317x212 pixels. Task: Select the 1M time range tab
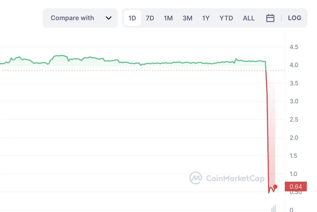pos(168,18)
